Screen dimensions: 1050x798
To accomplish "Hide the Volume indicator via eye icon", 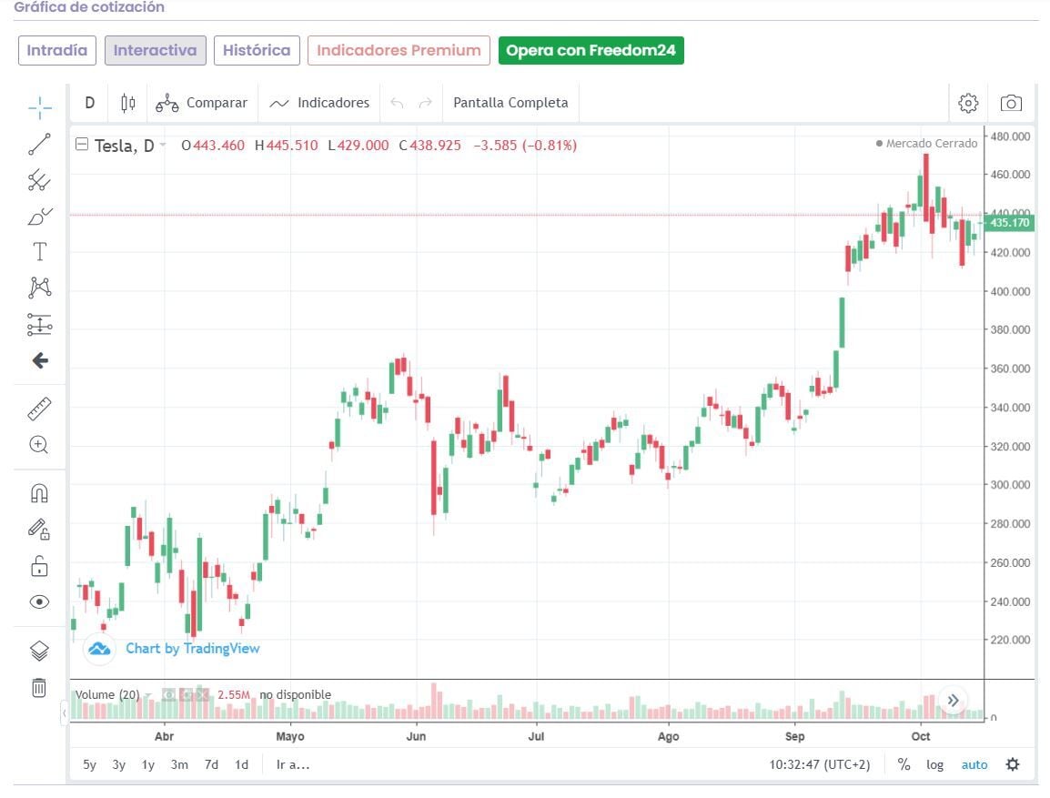I will tap(168, 695).
